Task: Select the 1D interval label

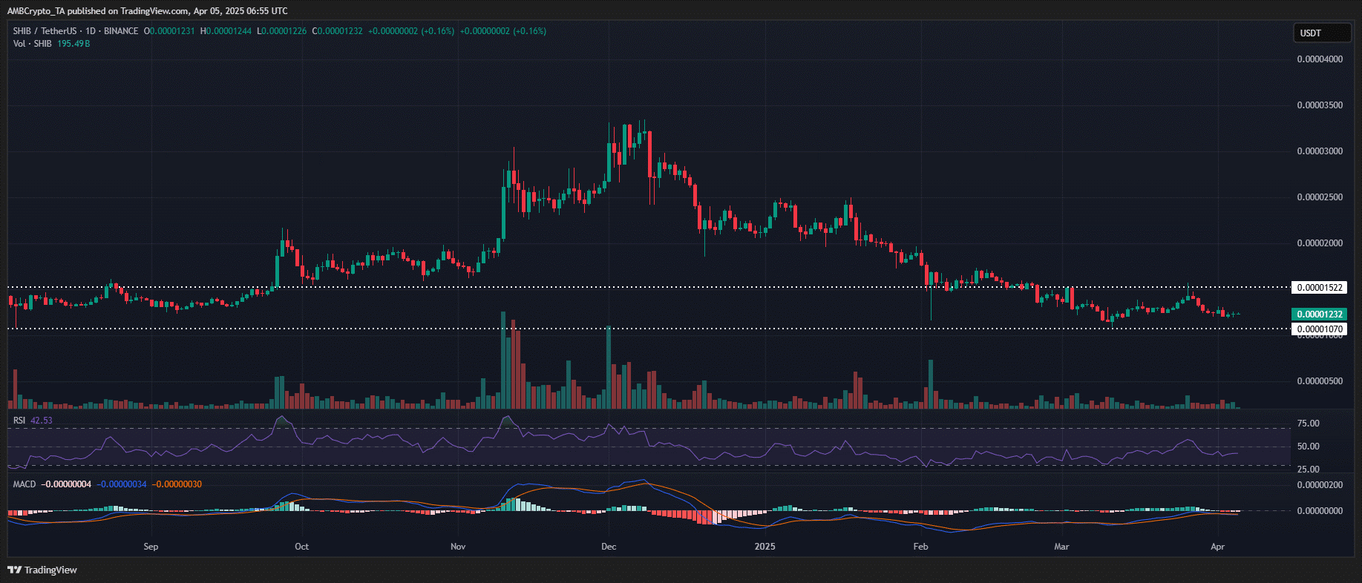Action: (x=91, y=31)
